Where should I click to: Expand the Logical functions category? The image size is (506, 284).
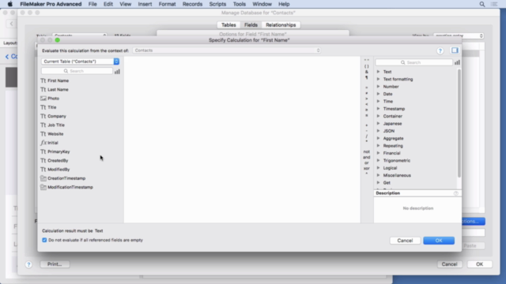pyautogui.click(x=378, y=168)
